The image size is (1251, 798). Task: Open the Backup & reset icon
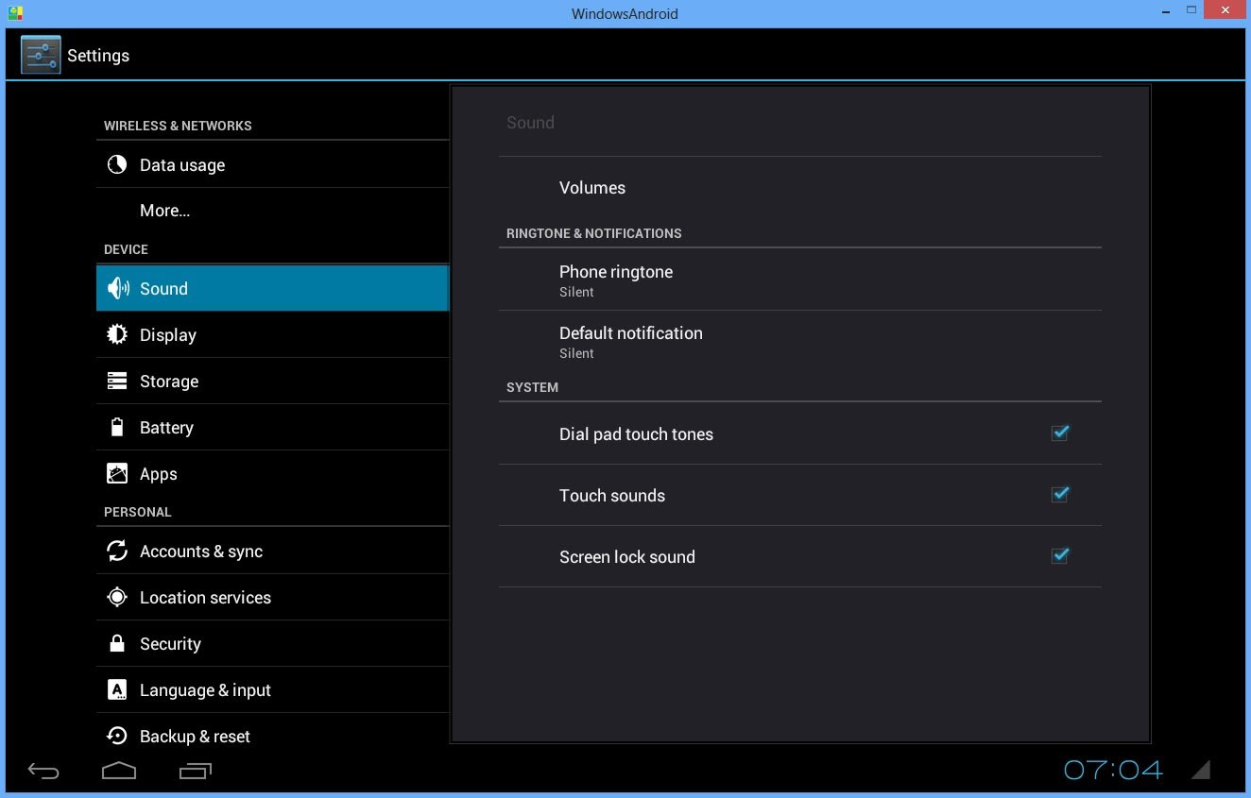tap(116, 736)
